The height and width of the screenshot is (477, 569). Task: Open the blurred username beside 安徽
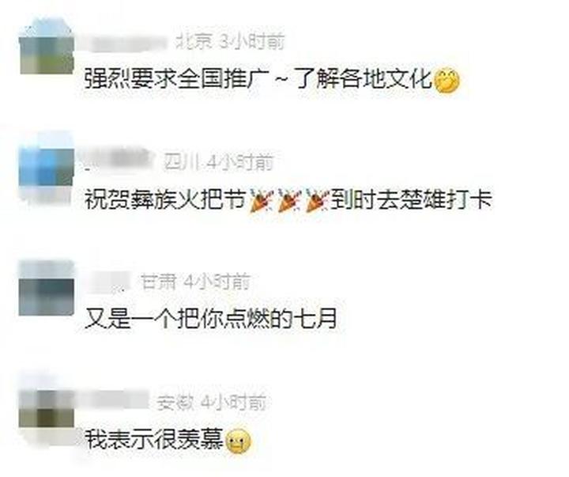tap(116, 401)
